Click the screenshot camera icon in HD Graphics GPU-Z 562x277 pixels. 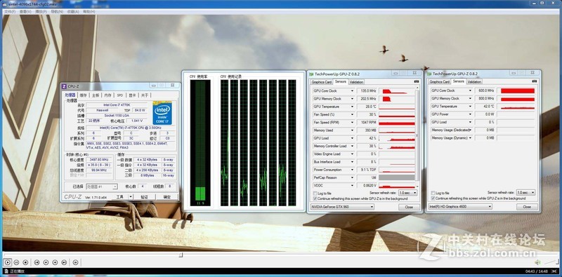[534, 81]
